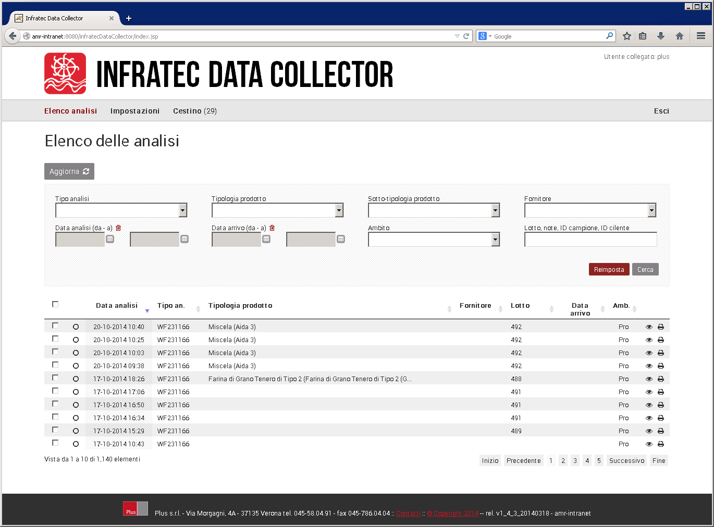
Task: Check the row dated 17-10-2014 10:43
Action: click(55, 443)
